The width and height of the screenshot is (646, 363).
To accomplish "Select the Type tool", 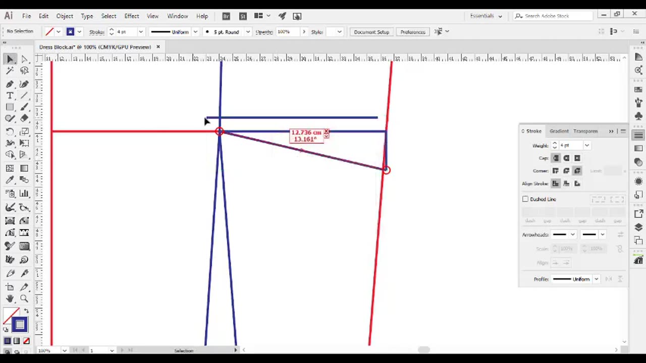I will coord(10,96).
